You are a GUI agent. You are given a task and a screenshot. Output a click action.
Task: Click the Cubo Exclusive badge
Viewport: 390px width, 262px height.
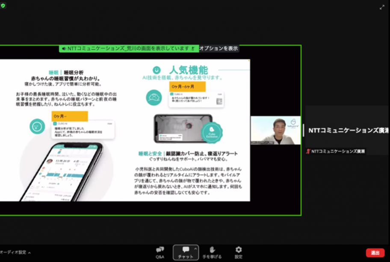[x=212, y=133]
